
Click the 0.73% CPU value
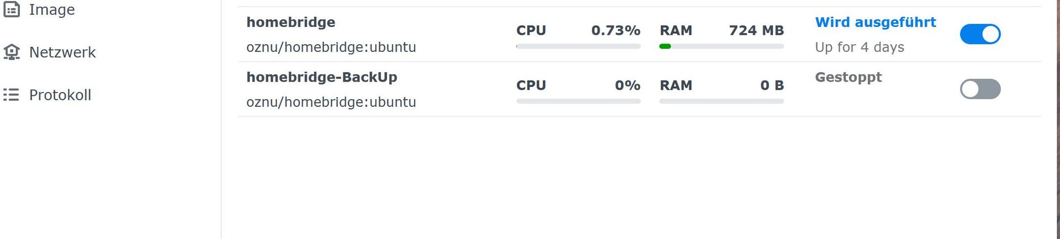(616, 30)
